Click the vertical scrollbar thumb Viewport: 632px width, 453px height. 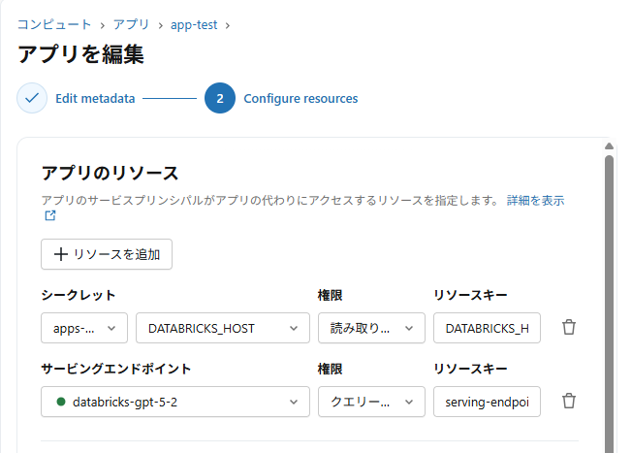pyautogui.click(x=609, y=291)
